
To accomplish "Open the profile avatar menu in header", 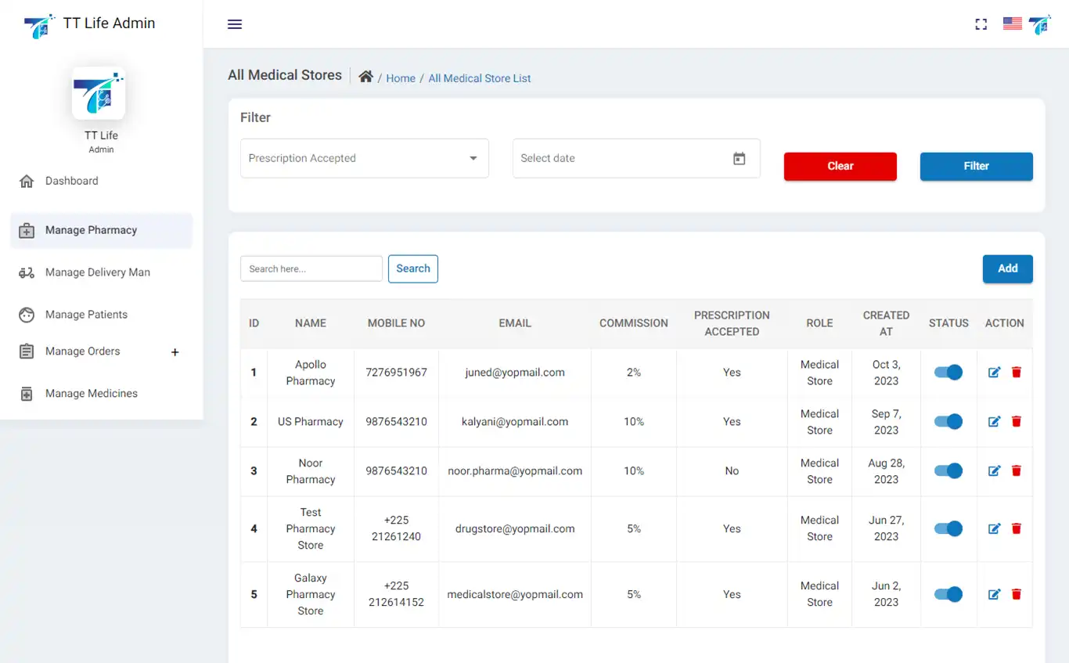I will tap(1039, 24).
